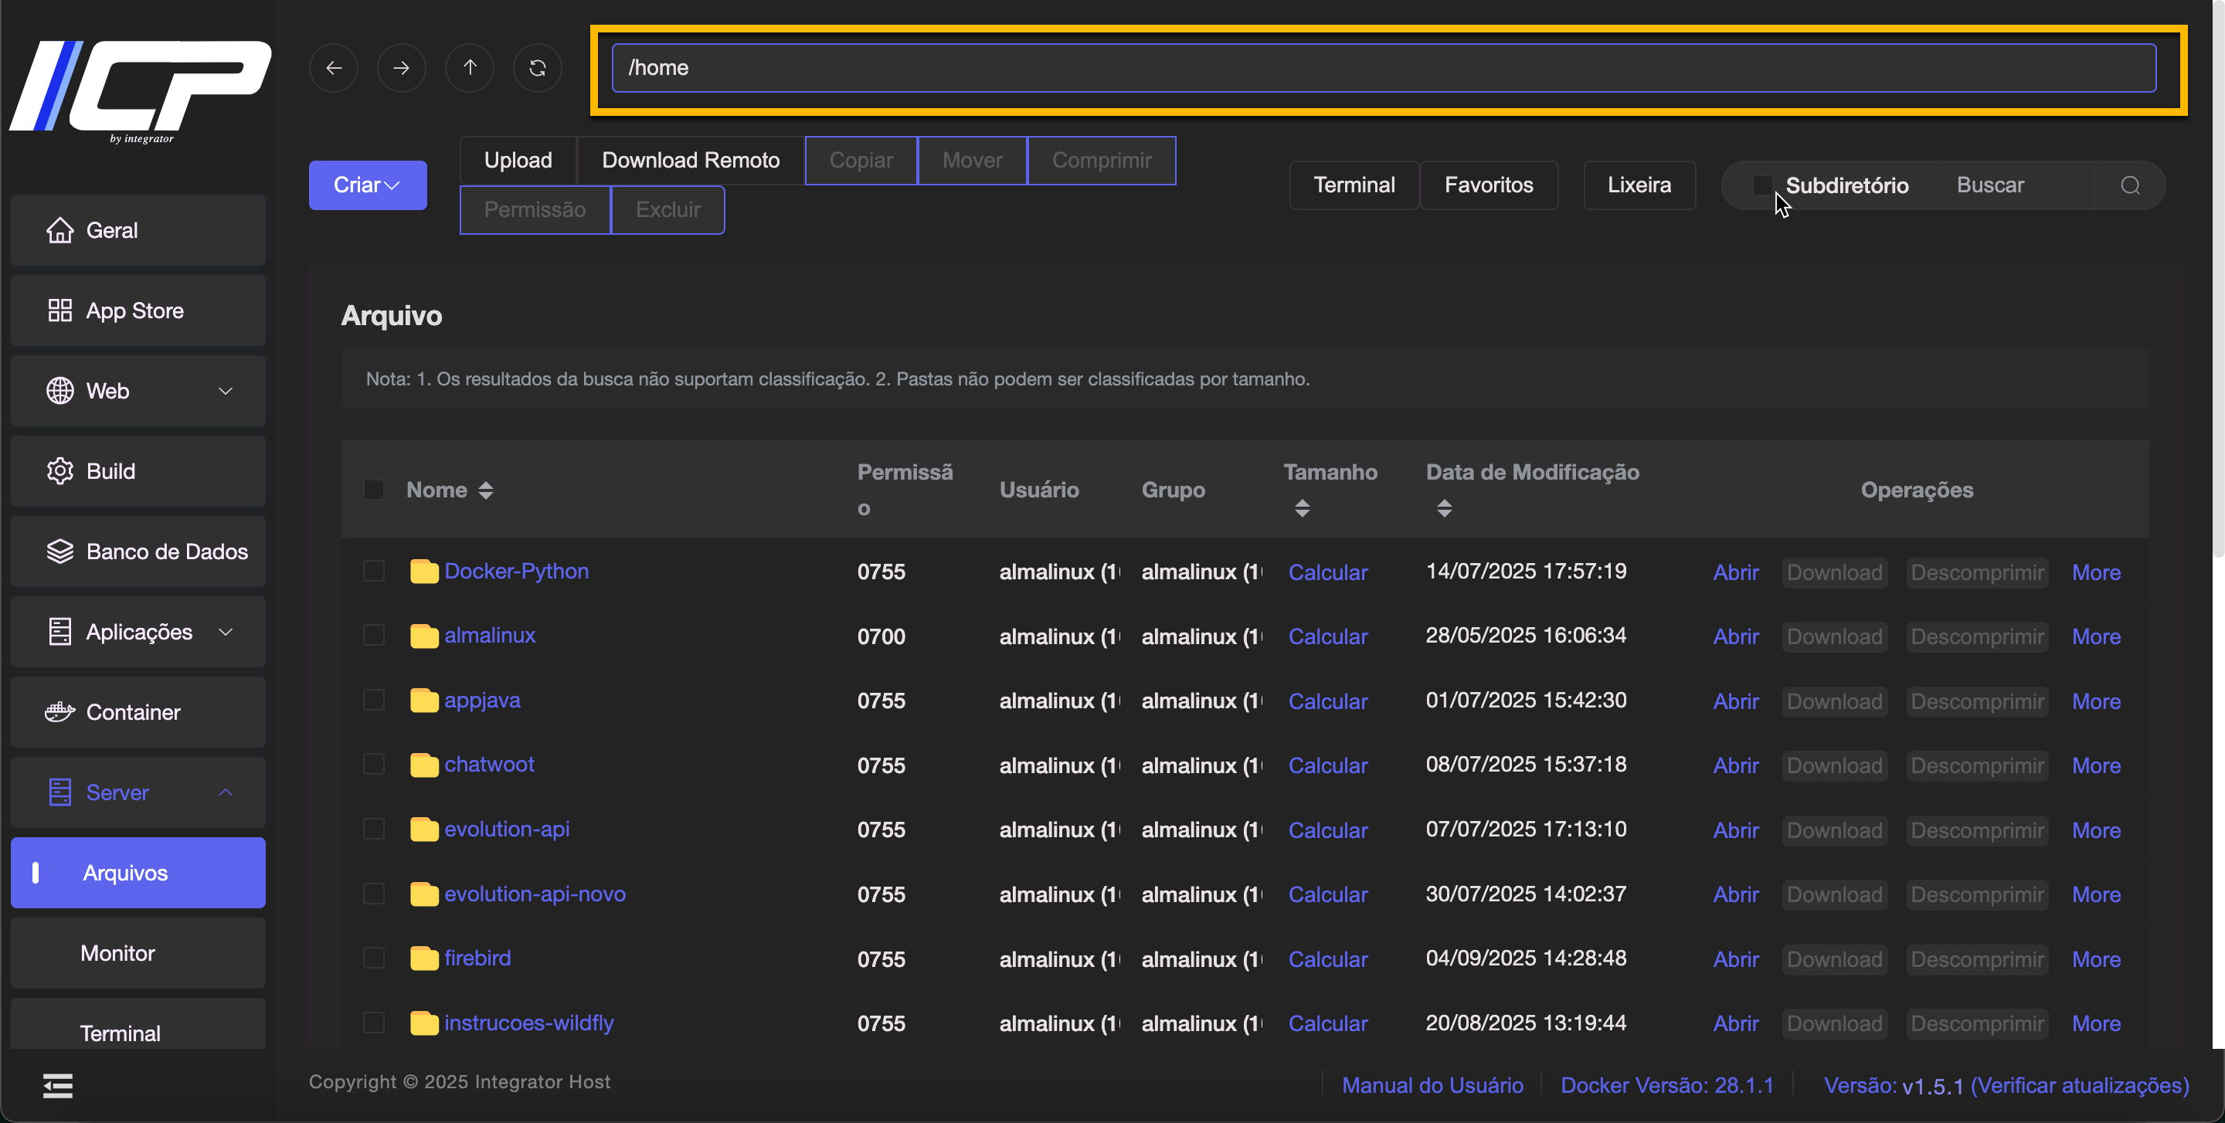Click the back navigation arrow icon
2225x1123 pixels.
(334, 67)
